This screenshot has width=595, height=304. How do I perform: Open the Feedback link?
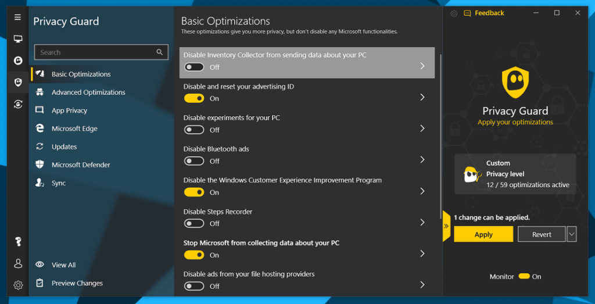pos(489,13)
